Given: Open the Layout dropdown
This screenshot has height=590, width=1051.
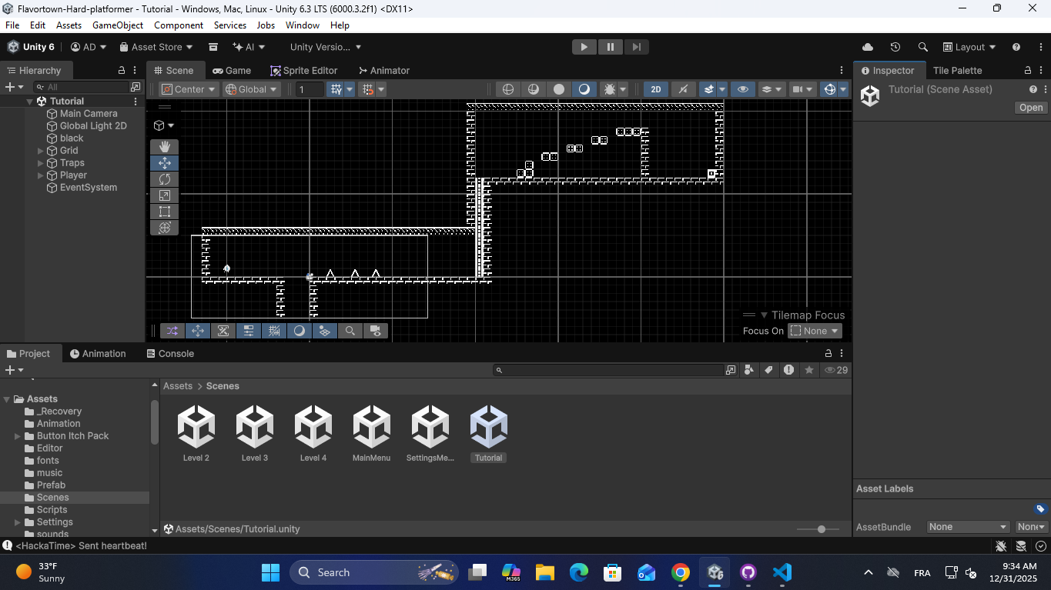Looking at the screenshot, I should coord(969,47).
